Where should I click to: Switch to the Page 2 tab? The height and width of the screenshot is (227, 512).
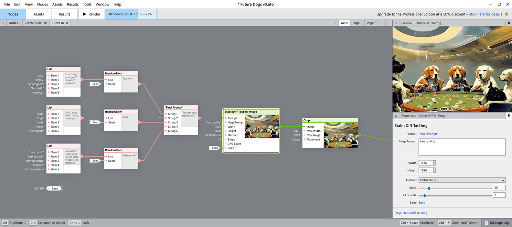[x=357, y=23]
